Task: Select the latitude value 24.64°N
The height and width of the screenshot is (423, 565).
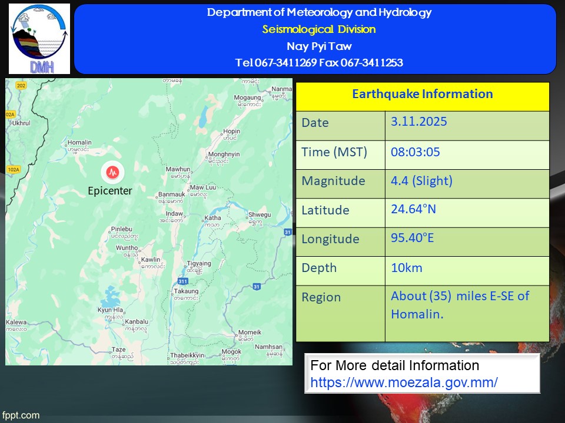Action: 413,209
